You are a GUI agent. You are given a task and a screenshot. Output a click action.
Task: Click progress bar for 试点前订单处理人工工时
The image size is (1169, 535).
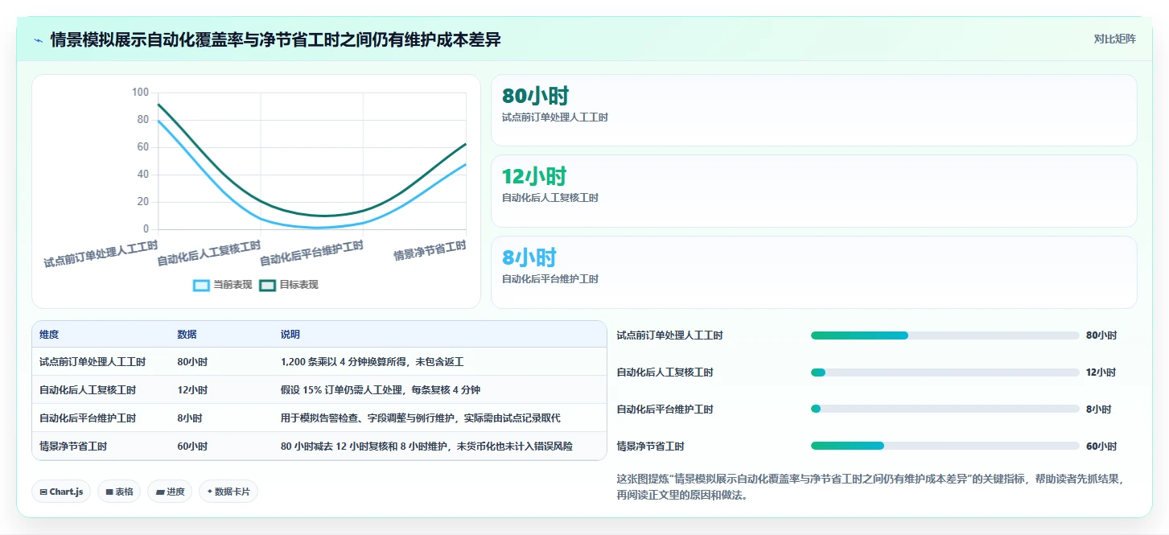(945, 335)
